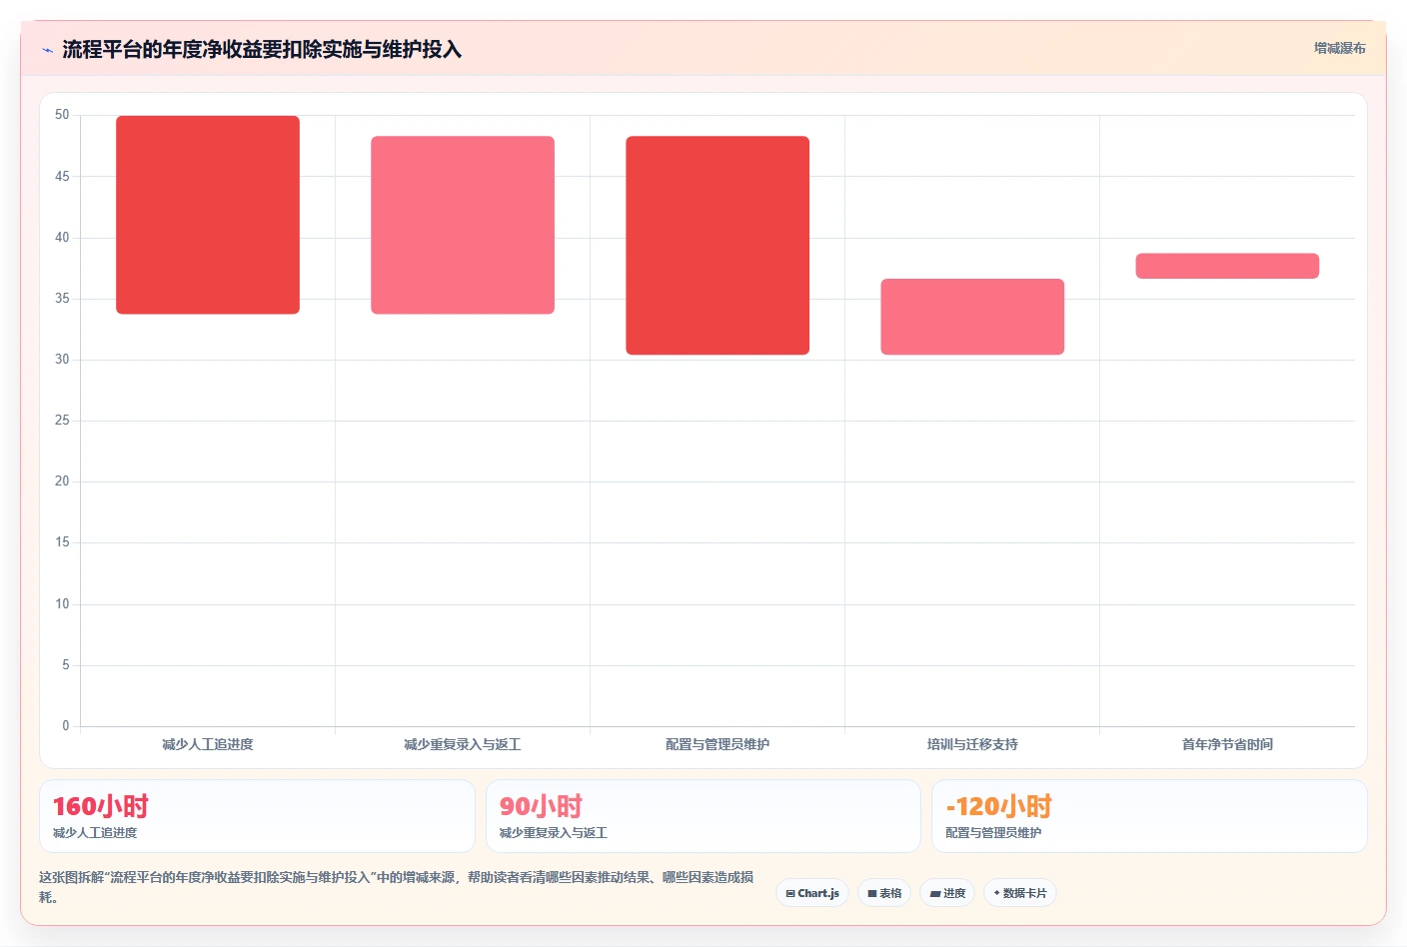This screenshot has height=947, width=1407.
Task: Click x-axis label 首年净节省时间
Action: click(x=1227, y=744)
